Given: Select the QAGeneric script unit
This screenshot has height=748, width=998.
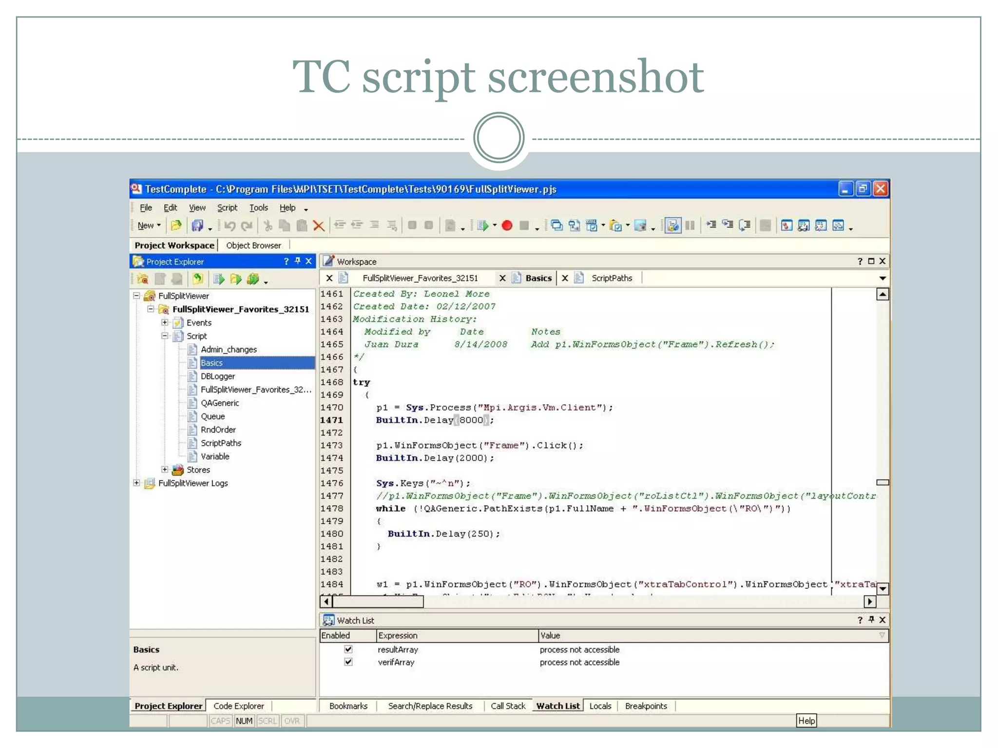Looking at the screenshot, I should [220, 403].
